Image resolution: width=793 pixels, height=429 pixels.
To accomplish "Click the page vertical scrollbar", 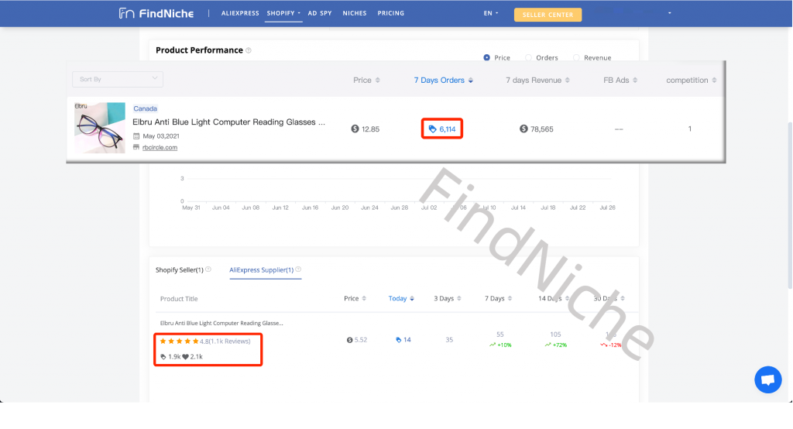I will point(789,205).
